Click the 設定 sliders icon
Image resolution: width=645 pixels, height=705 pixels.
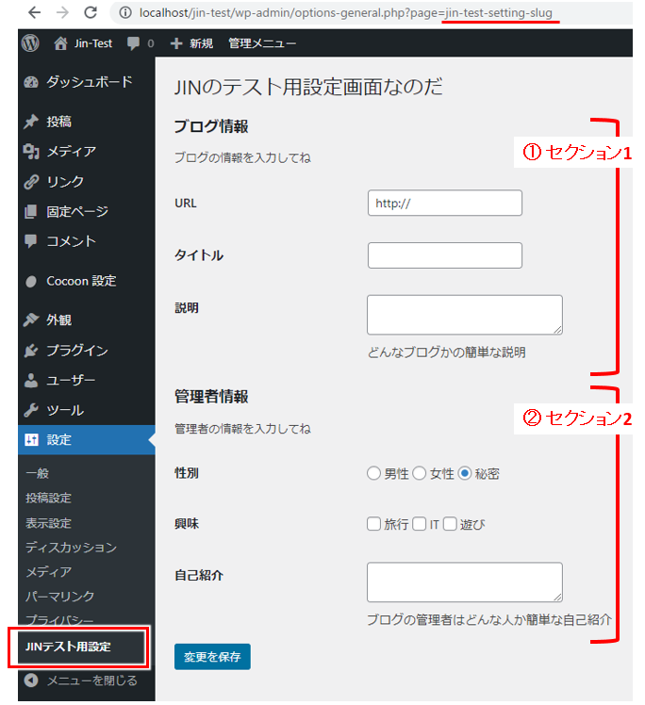(x=31, y=440)
